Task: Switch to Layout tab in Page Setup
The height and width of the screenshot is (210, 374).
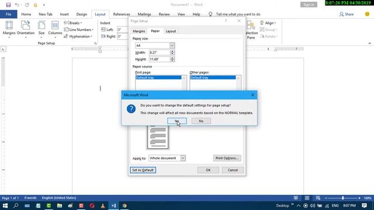Action: tap(171, 31)
